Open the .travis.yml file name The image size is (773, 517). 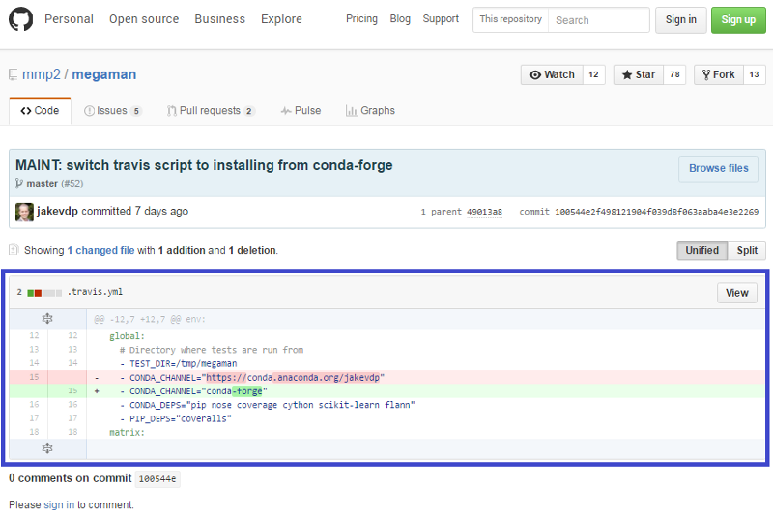tap(95, 292)
